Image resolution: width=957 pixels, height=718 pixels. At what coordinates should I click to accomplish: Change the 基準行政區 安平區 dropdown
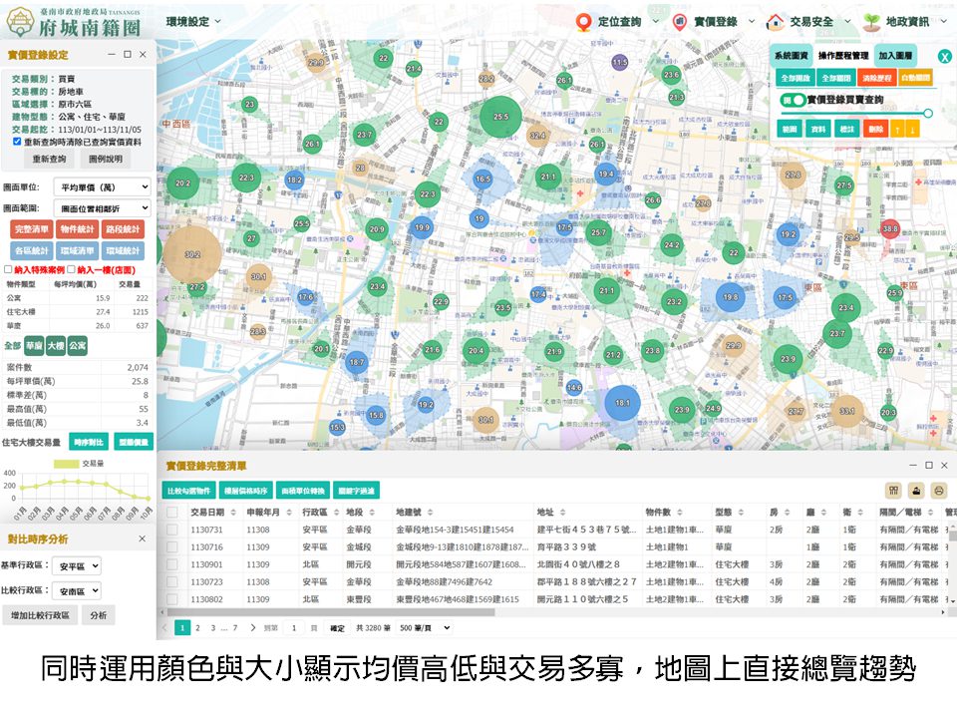[x=76, y=565]
